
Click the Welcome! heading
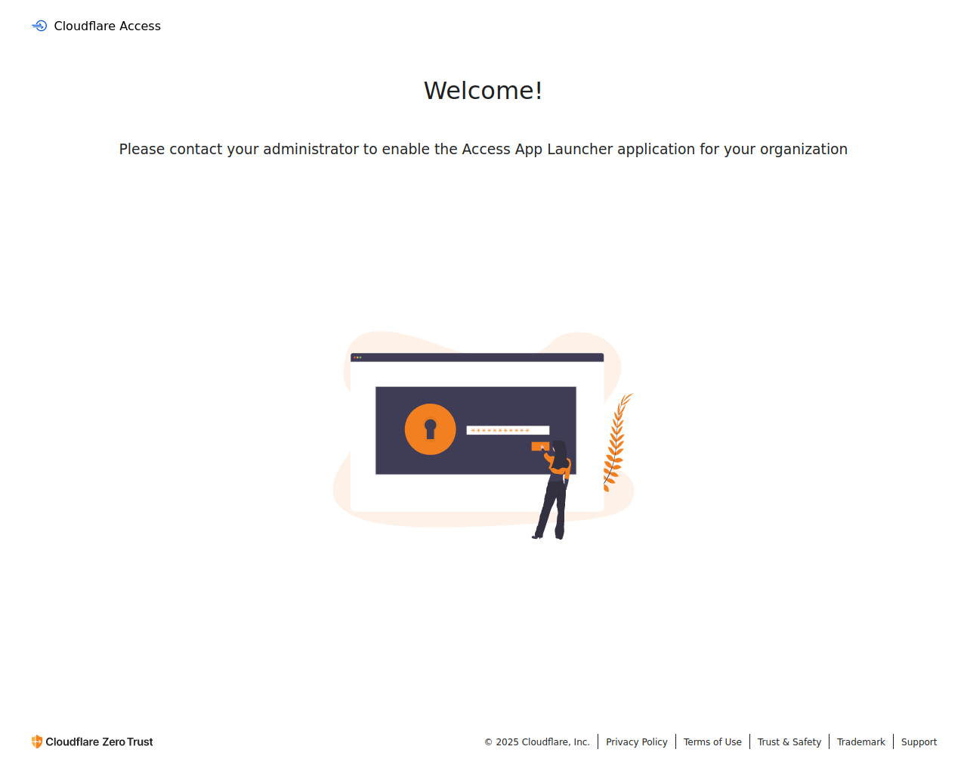coord(483,90)
